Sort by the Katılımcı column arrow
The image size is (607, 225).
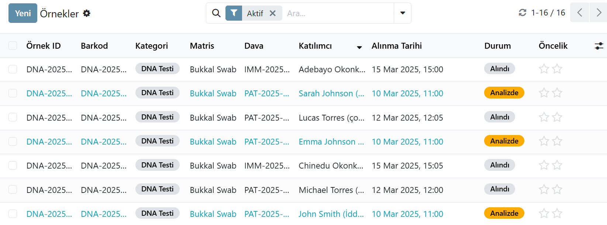(x=359, y=47)
